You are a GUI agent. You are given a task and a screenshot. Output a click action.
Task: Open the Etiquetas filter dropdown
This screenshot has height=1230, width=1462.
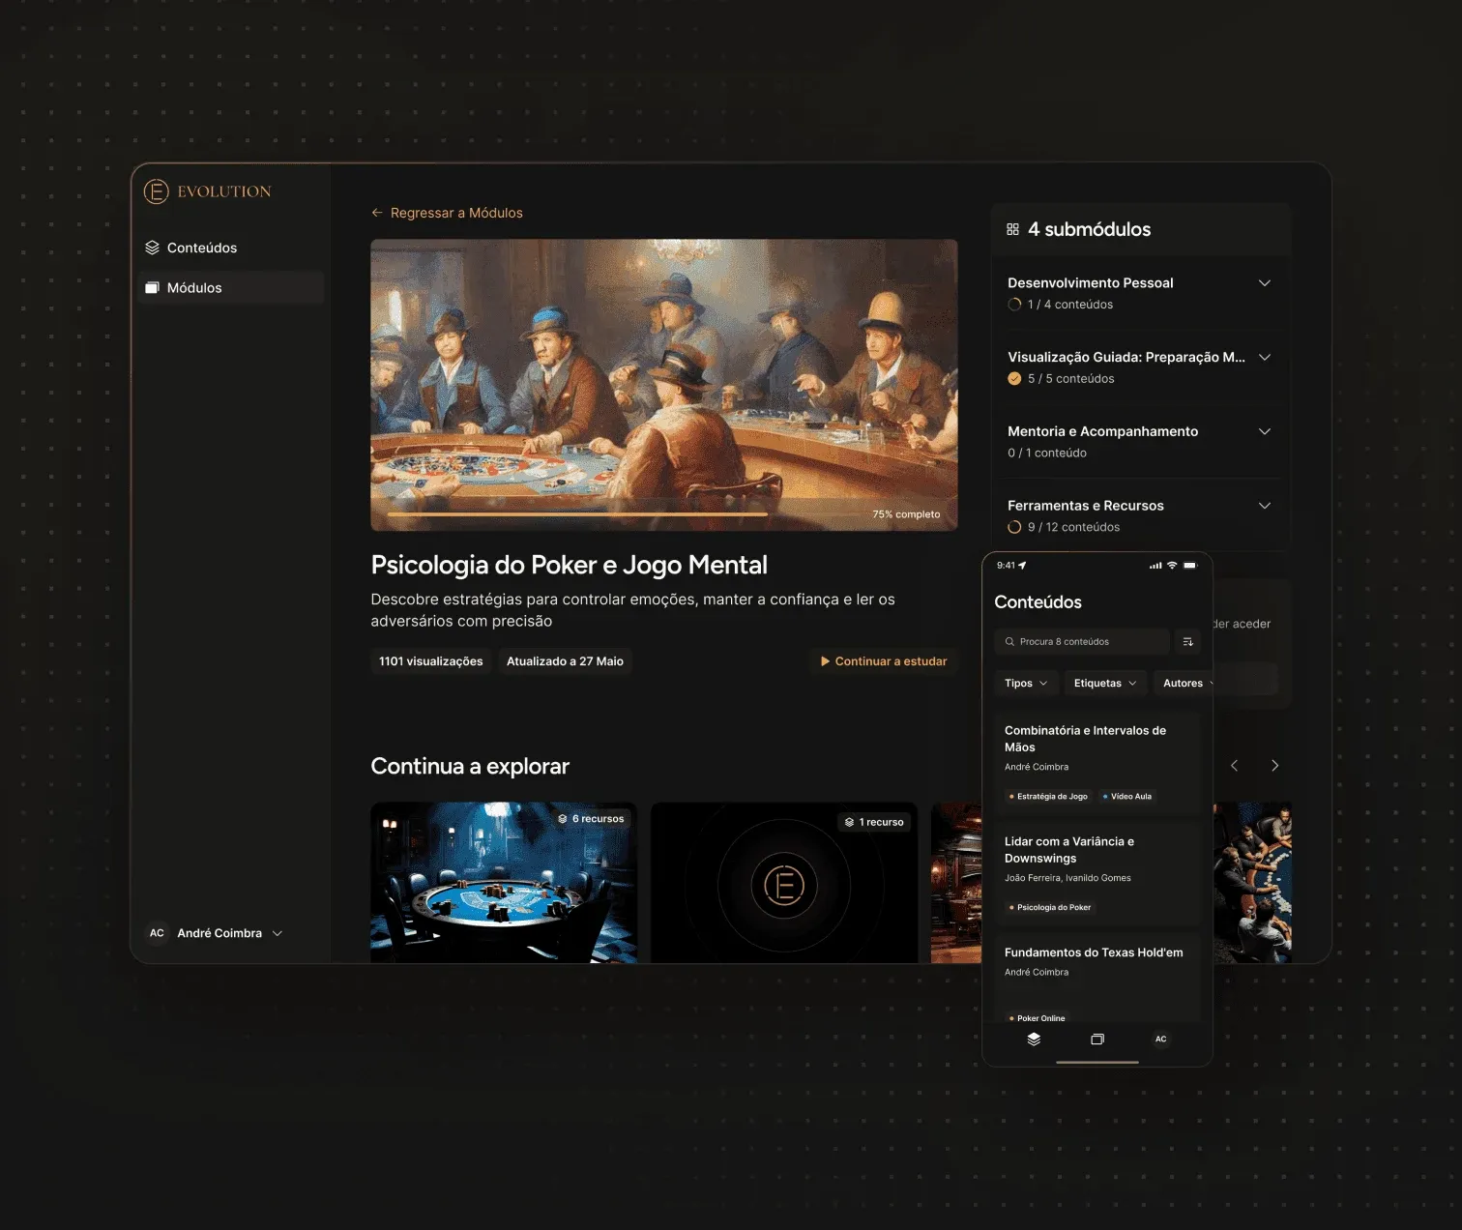[1105, 684]
